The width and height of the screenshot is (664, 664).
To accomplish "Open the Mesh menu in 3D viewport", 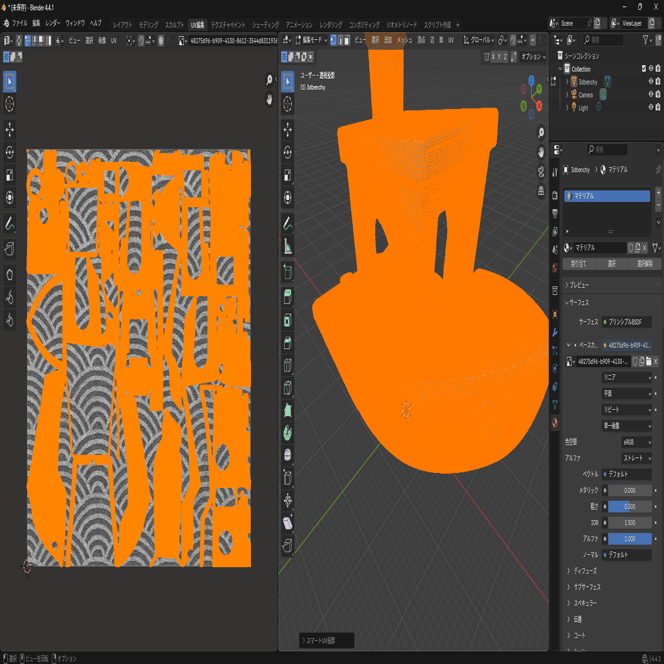I will pos(405,40).
